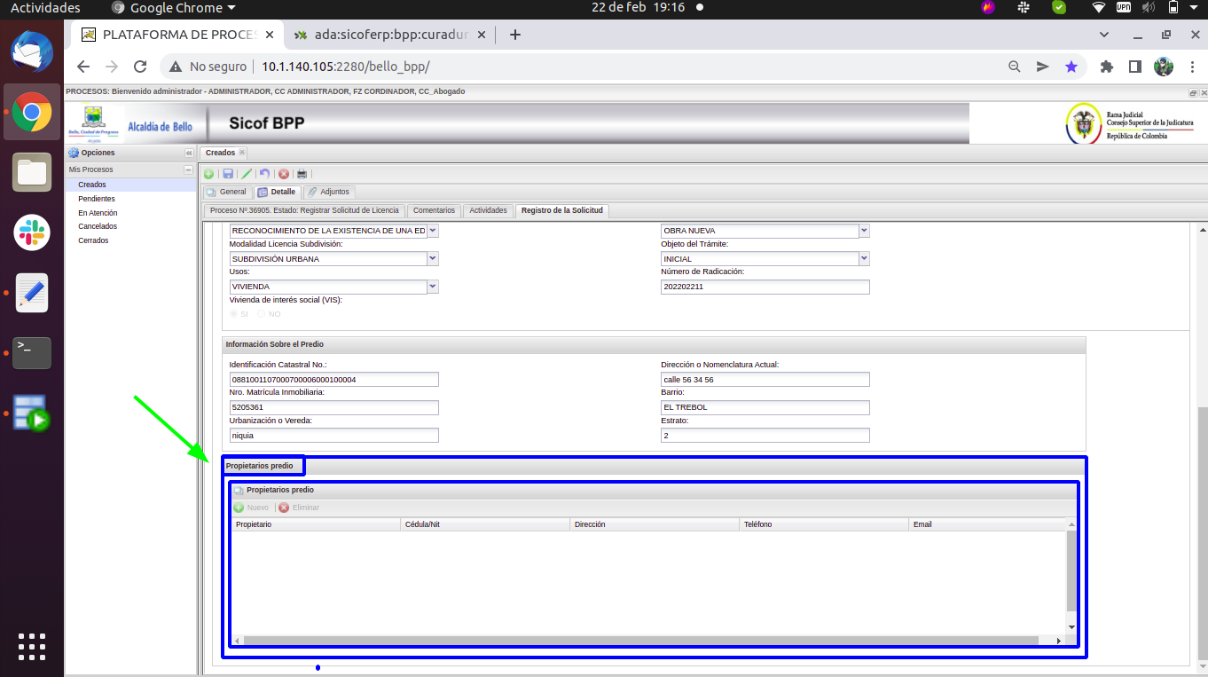Open the Comentarios tab

pos(434,210)
